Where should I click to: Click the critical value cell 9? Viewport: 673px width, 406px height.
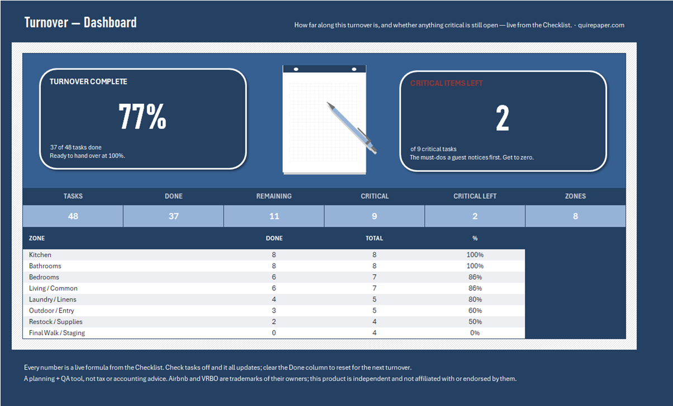pyautogui.click(x=375, y=216)
